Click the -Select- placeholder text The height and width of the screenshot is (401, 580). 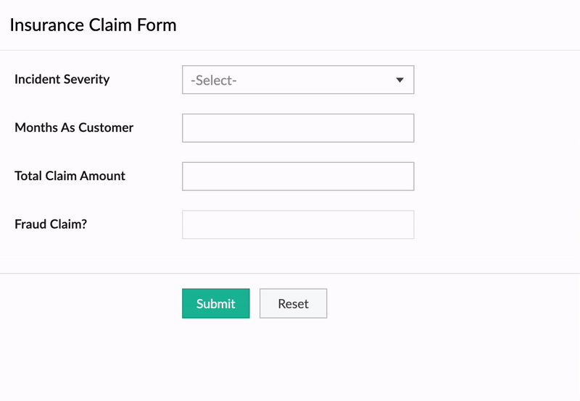tap(214, 81)
